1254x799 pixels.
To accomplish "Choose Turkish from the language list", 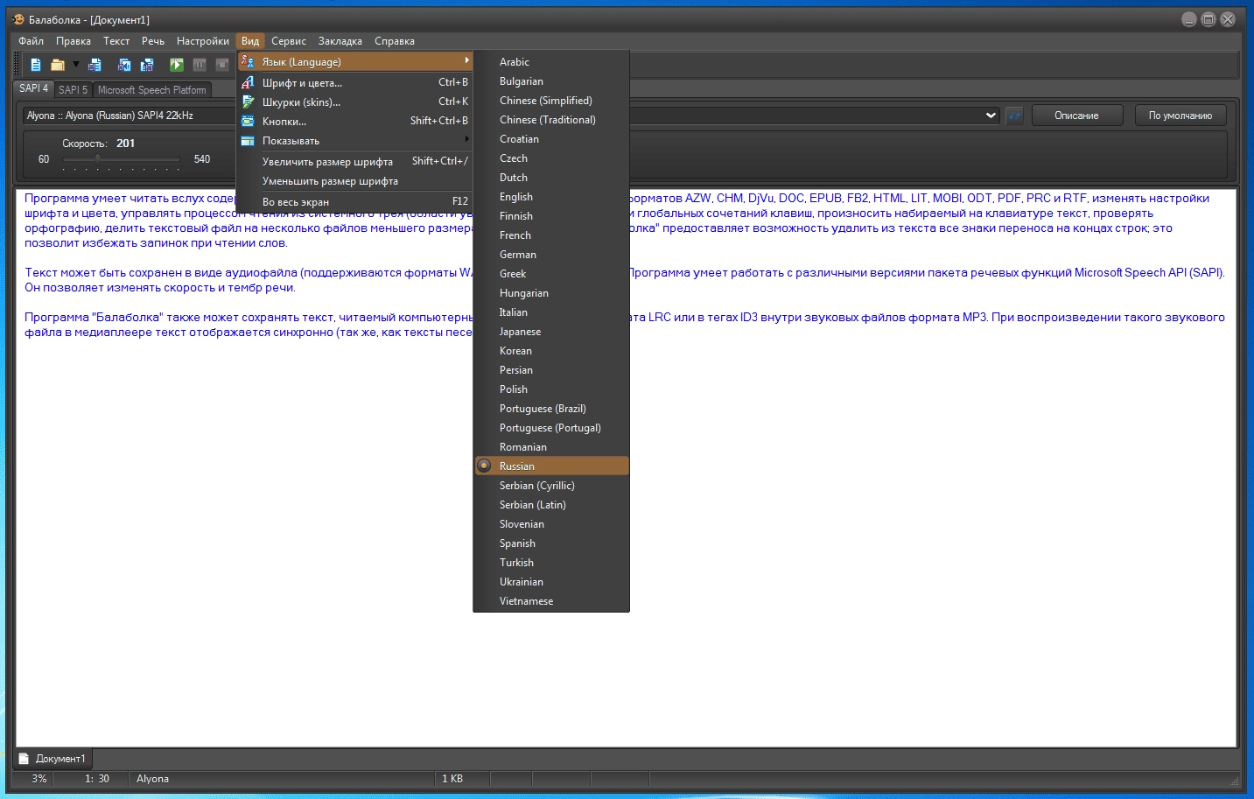I will pyautogui.click(x=516, y=563).
